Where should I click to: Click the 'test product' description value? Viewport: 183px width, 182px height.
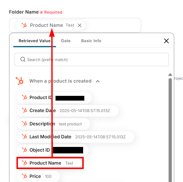(x=70, y=124)
